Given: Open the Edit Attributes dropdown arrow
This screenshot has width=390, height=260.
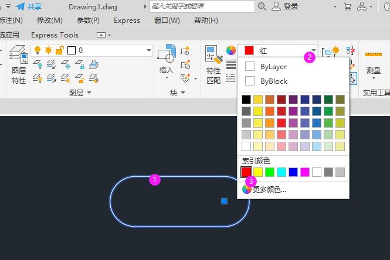Looking at the screenshot, I should pyautogui.click(x=195, y=78).
